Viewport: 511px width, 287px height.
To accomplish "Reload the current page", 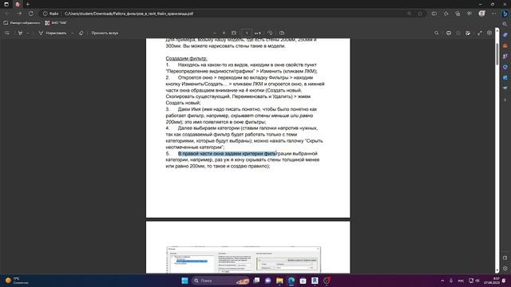I will [30, 14].
